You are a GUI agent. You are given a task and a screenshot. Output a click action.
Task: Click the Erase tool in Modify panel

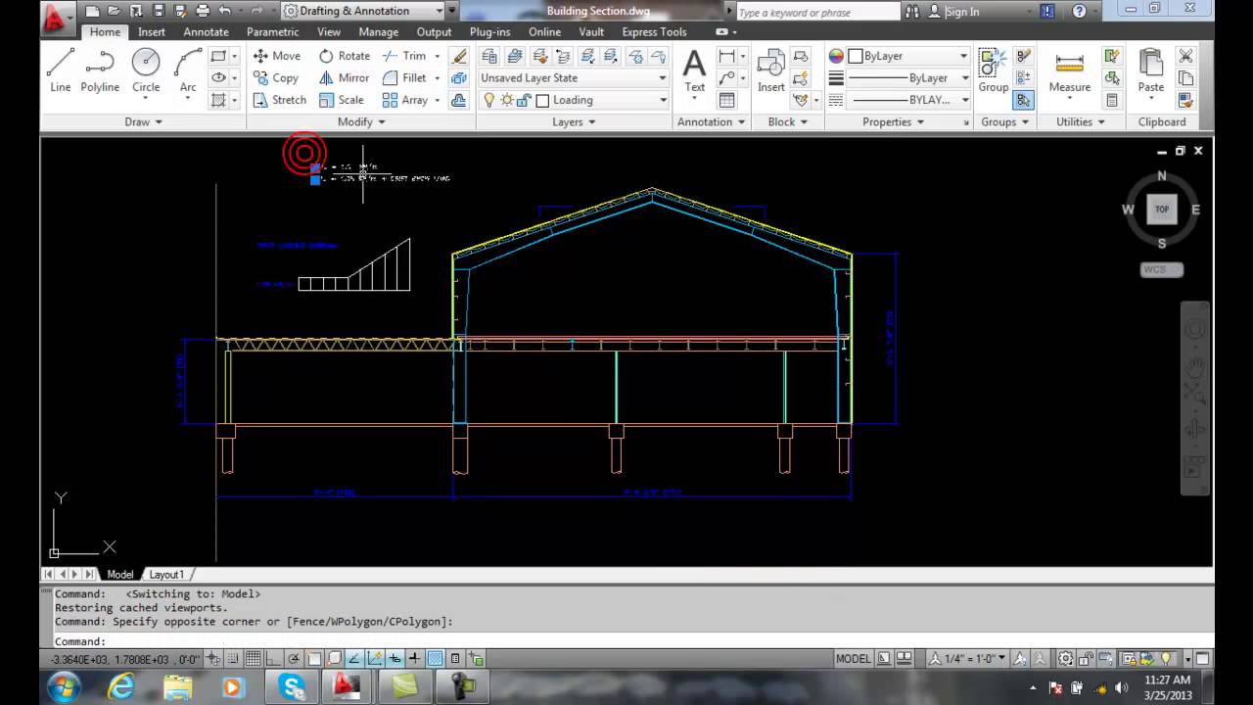pos(458,56)
